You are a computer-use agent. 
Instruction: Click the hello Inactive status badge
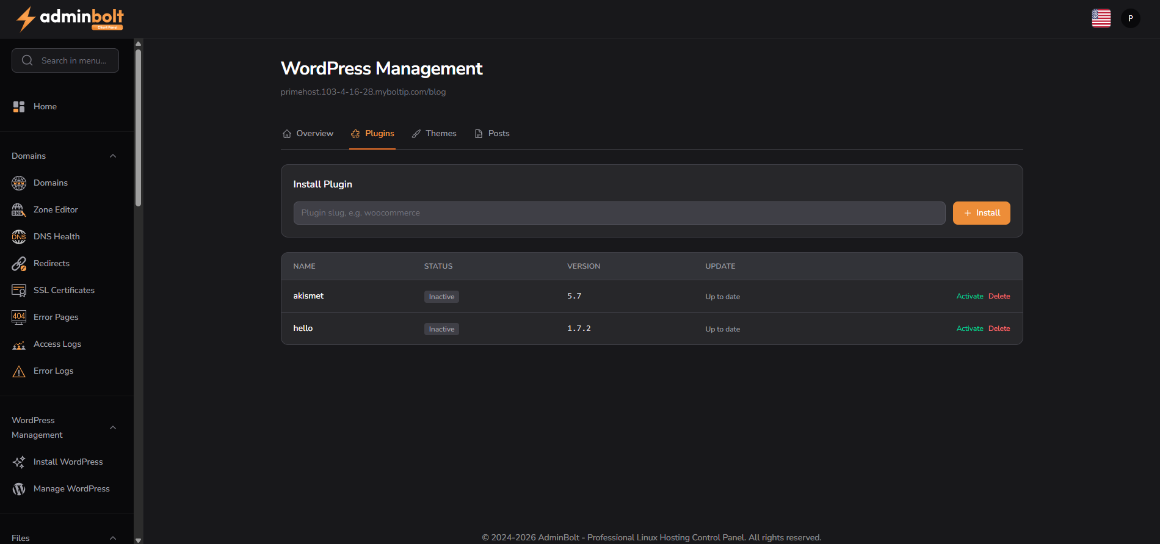tap(441, 329)
